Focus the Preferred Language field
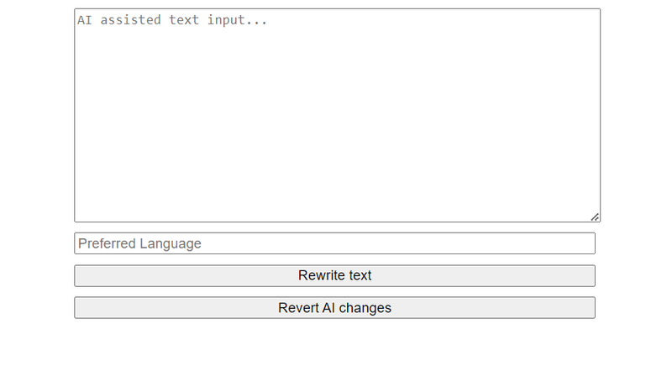The image size is (672, 376). click(334, 243)
